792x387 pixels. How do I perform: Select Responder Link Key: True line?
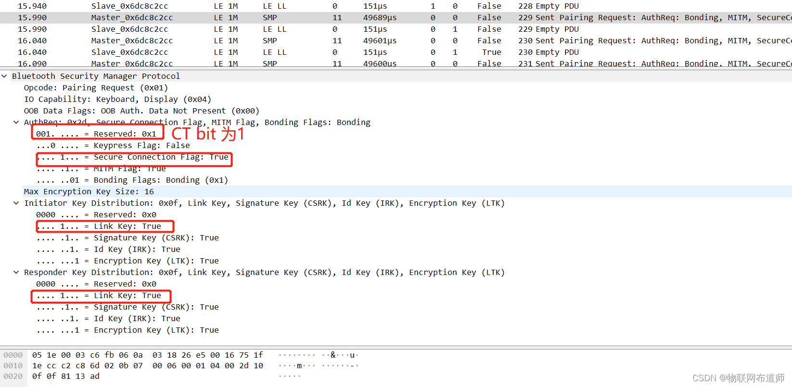point(99,295)
